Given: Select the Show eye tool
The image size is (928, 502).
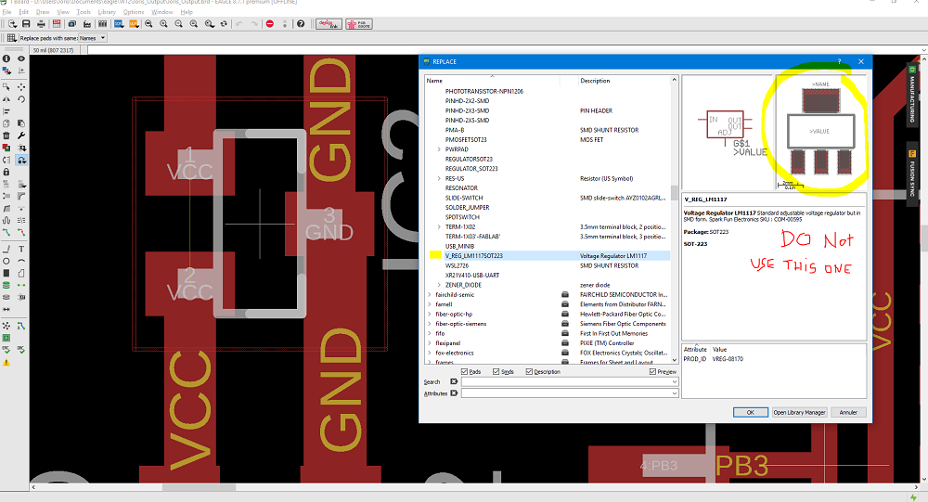Looking at the screenshot, I should (21, 58).
